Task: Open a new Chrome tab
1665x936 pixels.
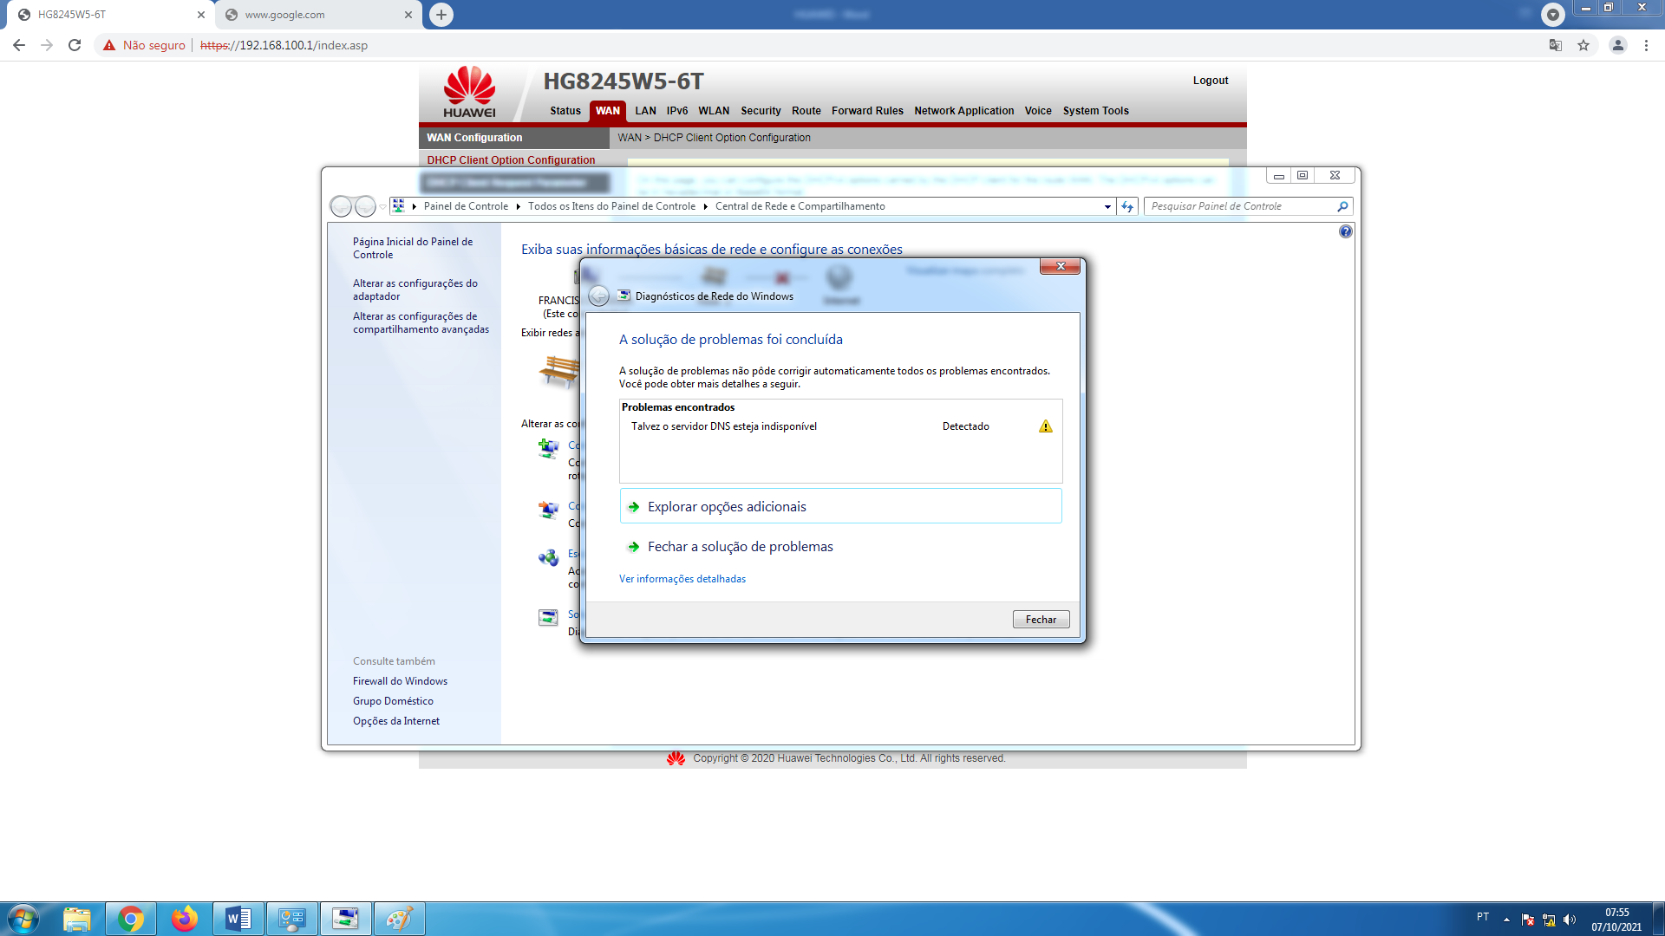Action: point(441,15)
